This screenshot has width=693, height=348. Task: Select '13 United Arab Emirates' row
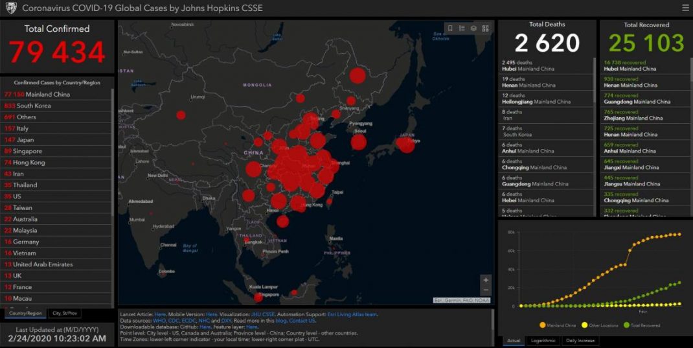pos(56,264)
